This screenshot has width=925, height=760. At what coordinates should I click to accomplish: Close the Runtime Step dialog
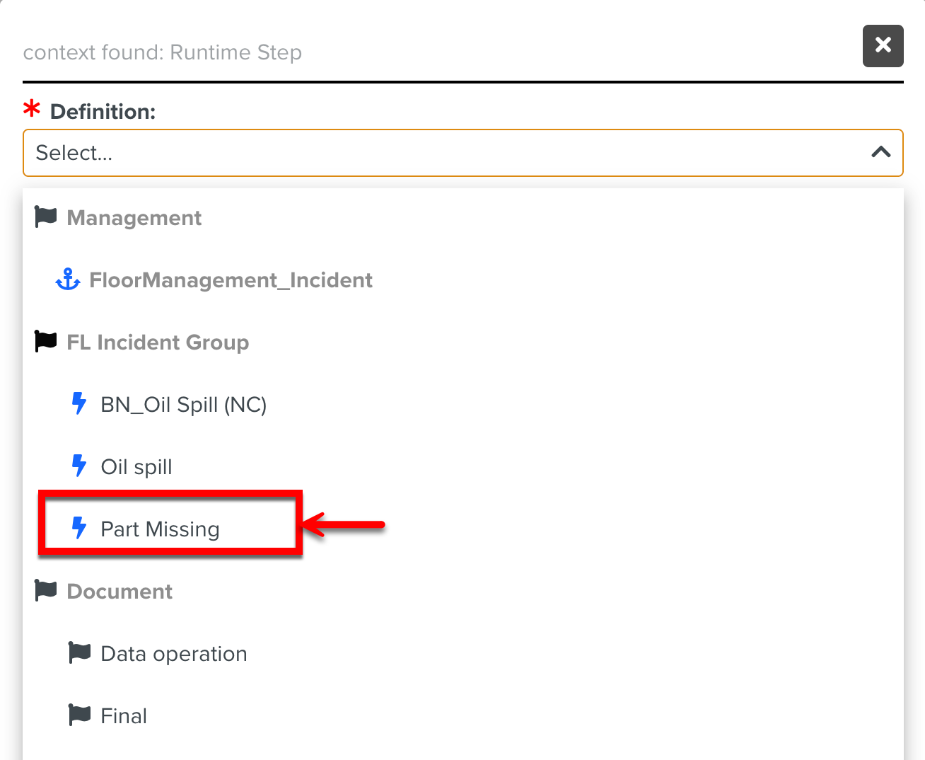point(883,45)
